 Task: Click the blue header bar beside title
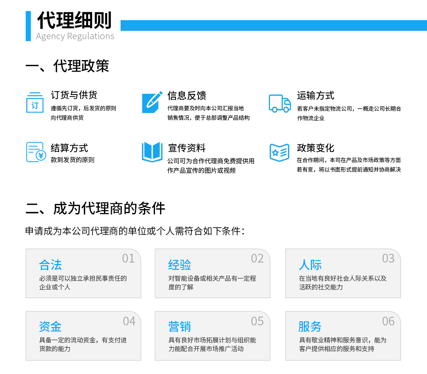click(x=274, y=25)
